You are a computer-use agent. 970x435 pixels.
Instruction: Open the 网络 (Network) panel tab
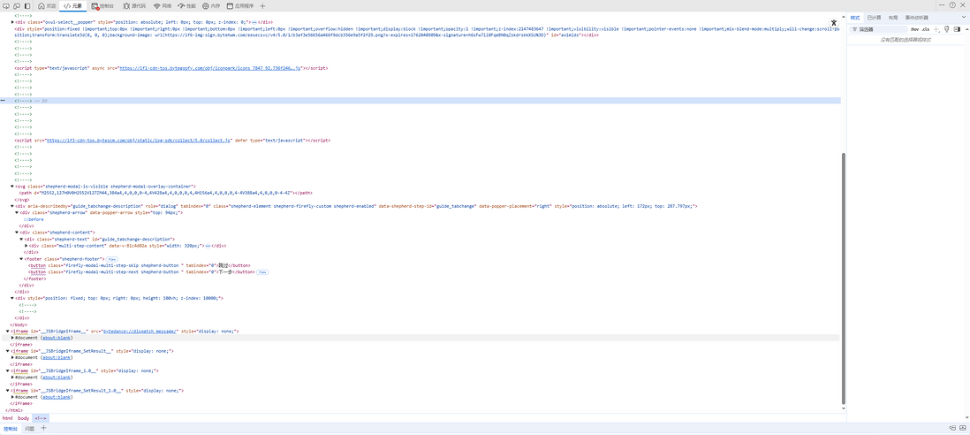click(x=163, y=5)
